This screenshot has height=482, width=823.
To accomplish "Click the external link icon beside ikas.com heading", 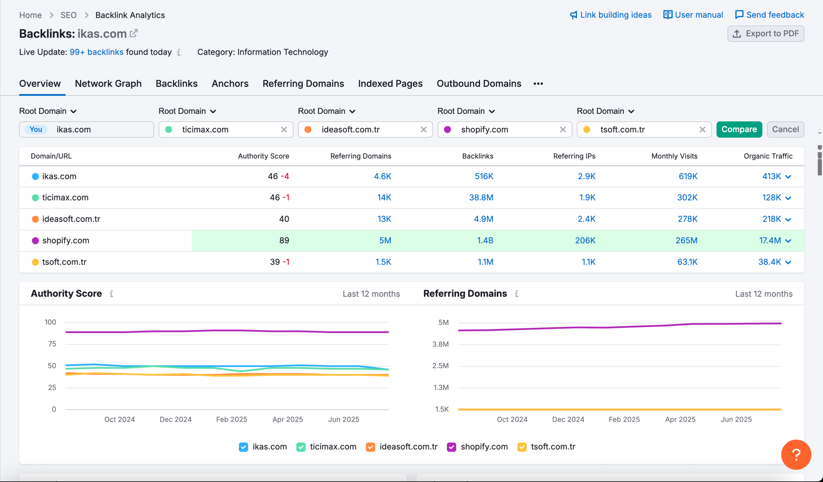I will (x=133, y=33).
